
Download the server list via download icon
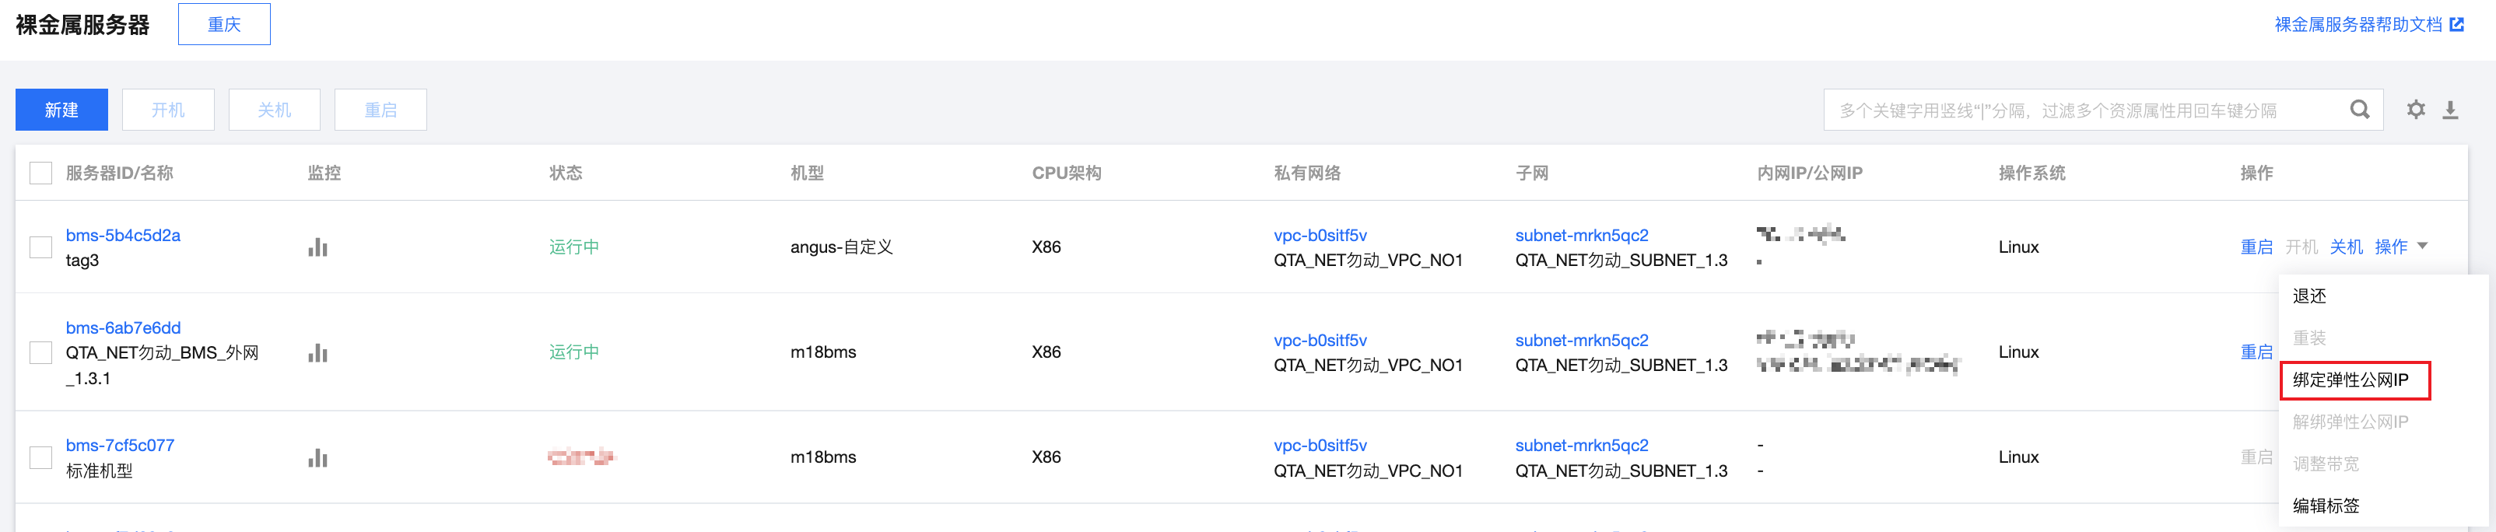pyautogui.click(x=2450, y=110)
